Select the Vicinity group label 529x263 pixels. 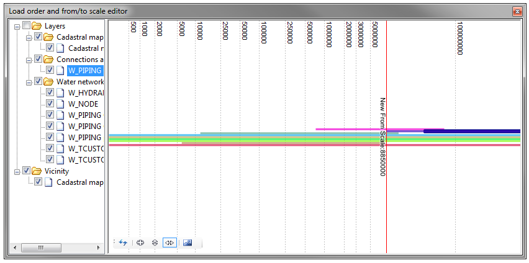(x=57, y=171)
